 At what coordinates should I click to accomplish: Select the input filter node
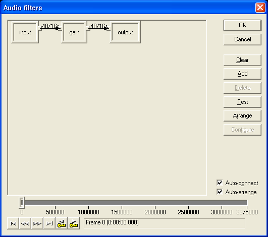[x=25, y=32]
